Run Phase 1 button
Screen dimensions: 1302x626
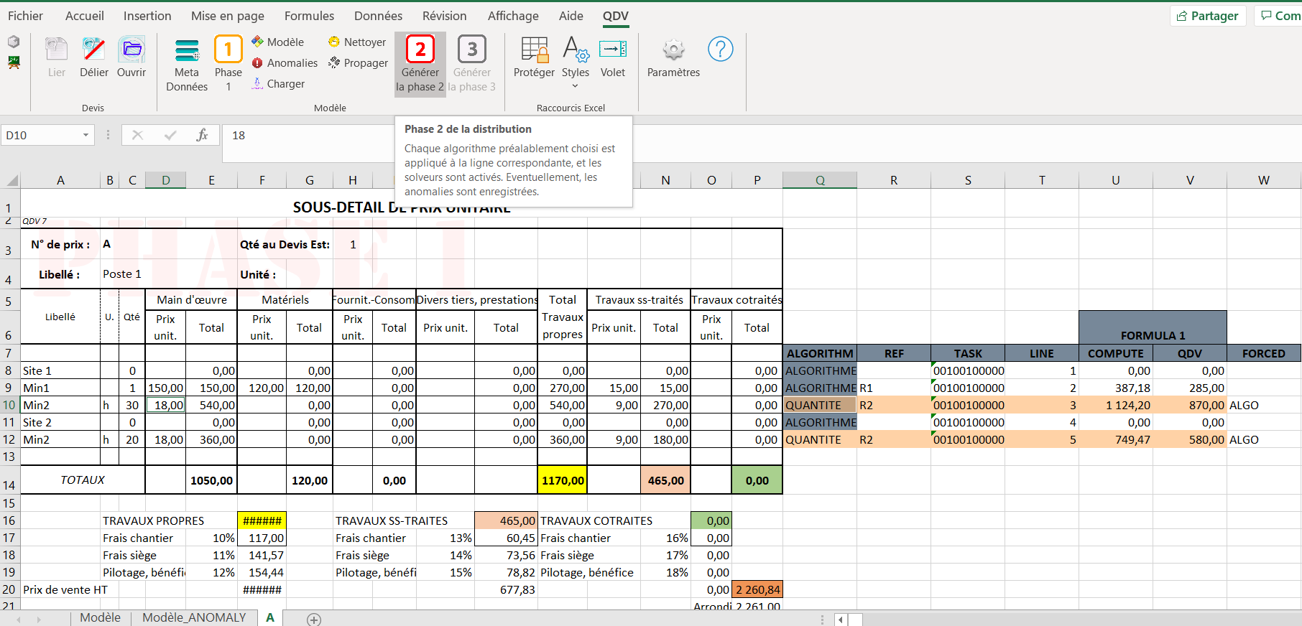point(228,65)
